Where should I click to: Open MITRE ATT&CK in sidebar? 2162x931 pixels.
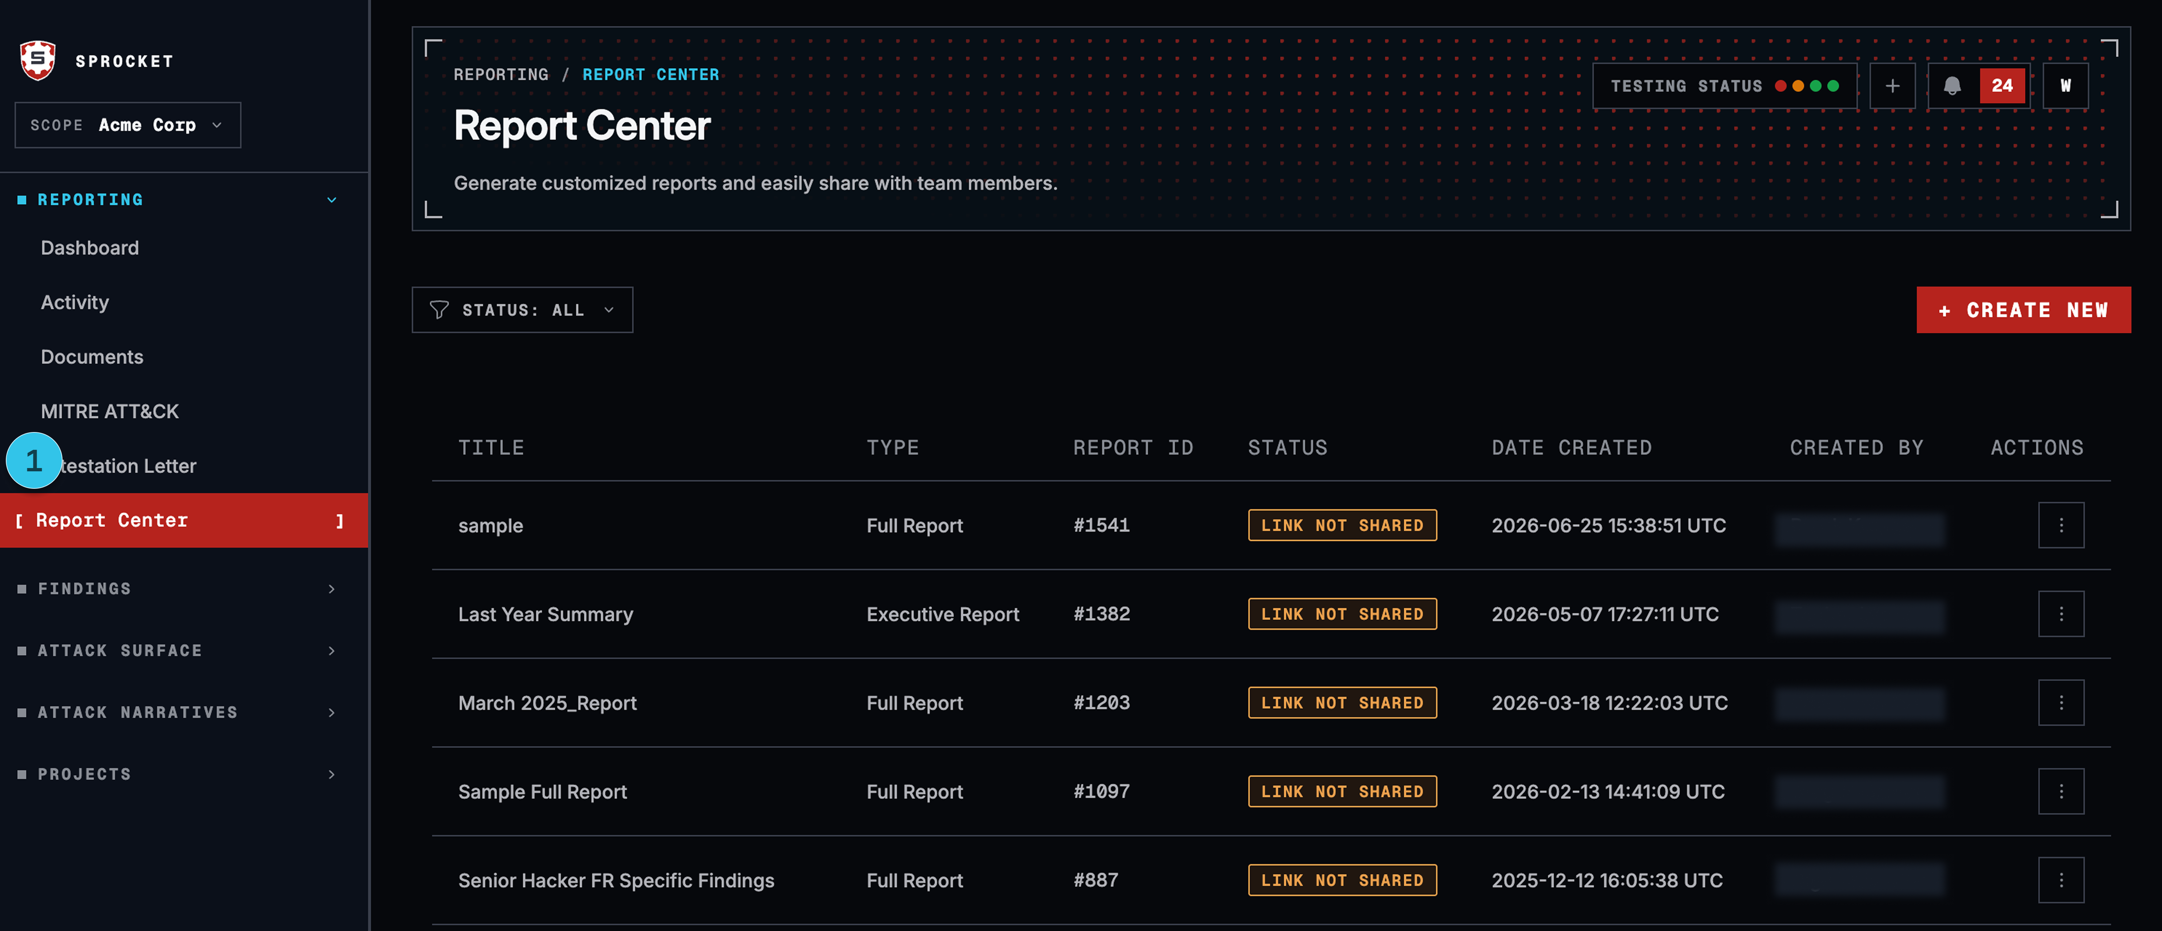110,411
